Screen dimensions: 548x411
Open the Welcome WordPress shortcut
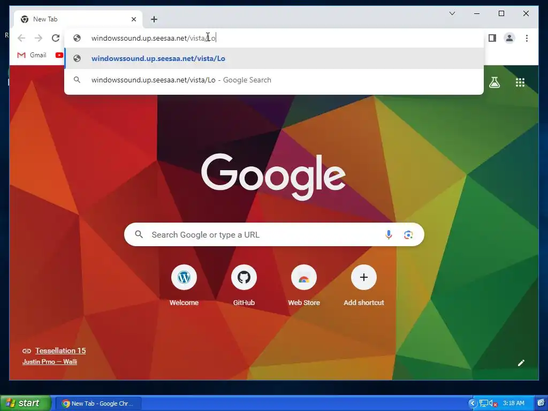pyautogui.click(x=184, y=278)
